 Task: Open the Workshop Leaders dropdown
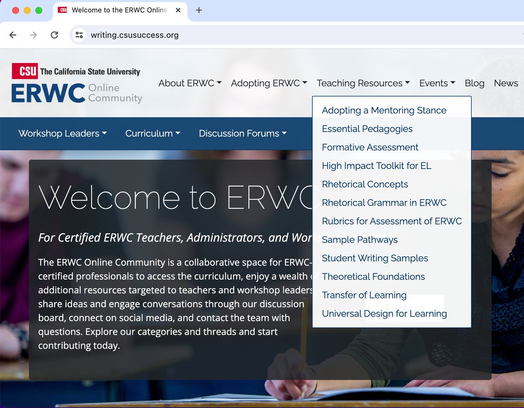click(62, 133)
